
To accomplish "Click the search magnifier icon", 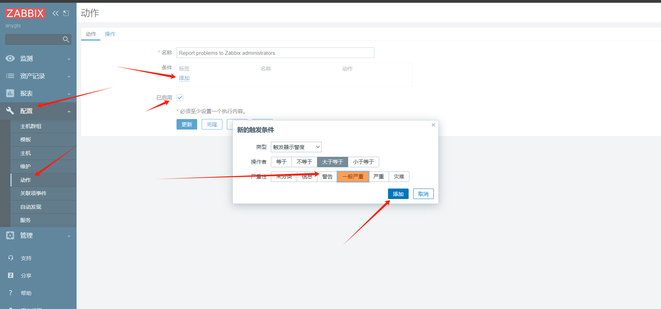I will (66, 39).
